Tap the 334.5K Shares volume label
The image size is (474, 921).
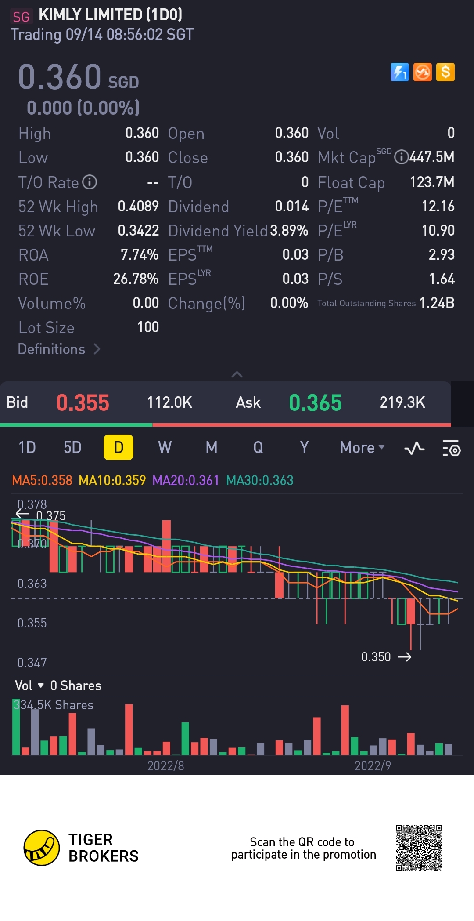(x=54, y=705)
